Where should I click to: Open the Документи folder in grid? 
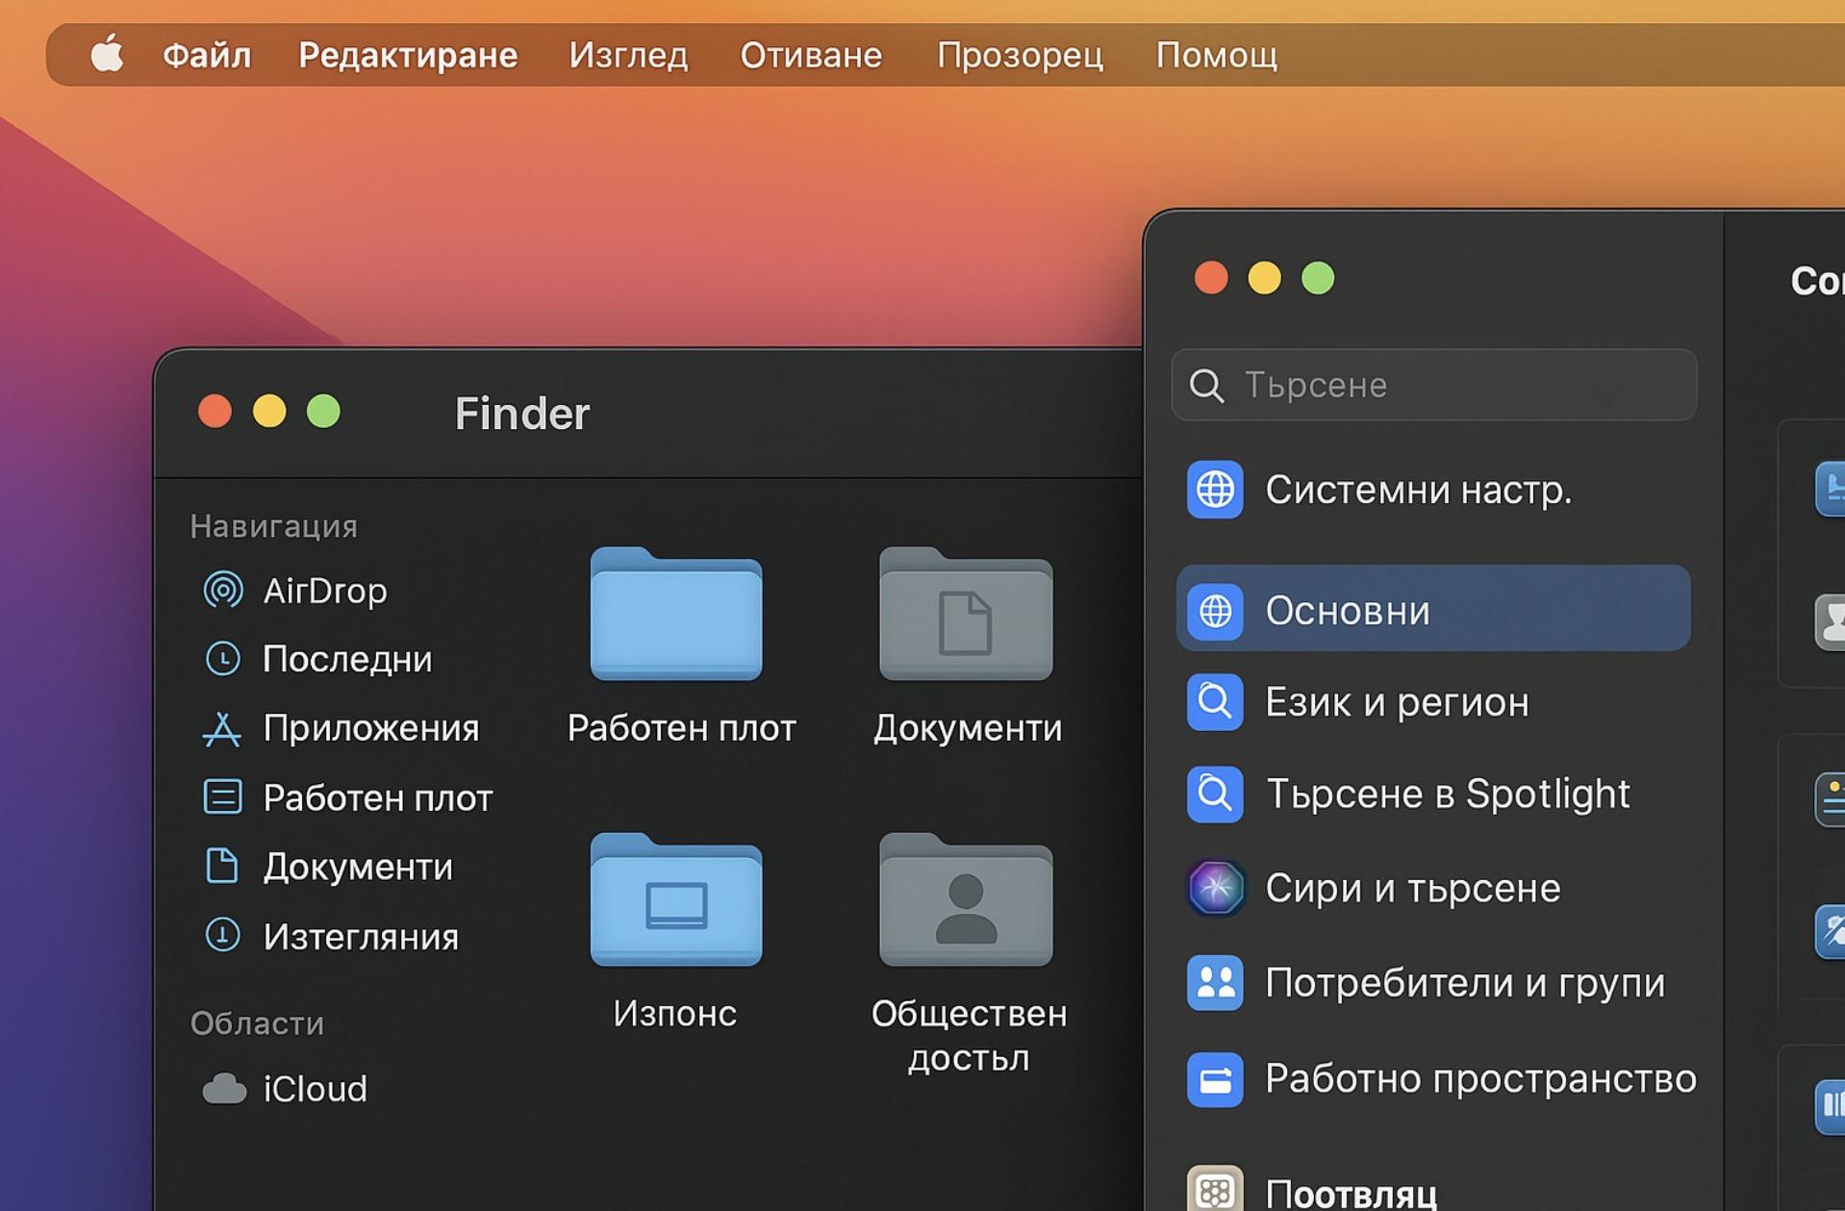(966, 616)
